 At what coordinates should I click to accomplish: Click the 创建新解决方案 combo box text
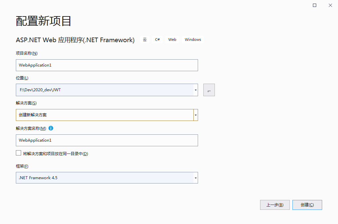(x=33, y=115)
